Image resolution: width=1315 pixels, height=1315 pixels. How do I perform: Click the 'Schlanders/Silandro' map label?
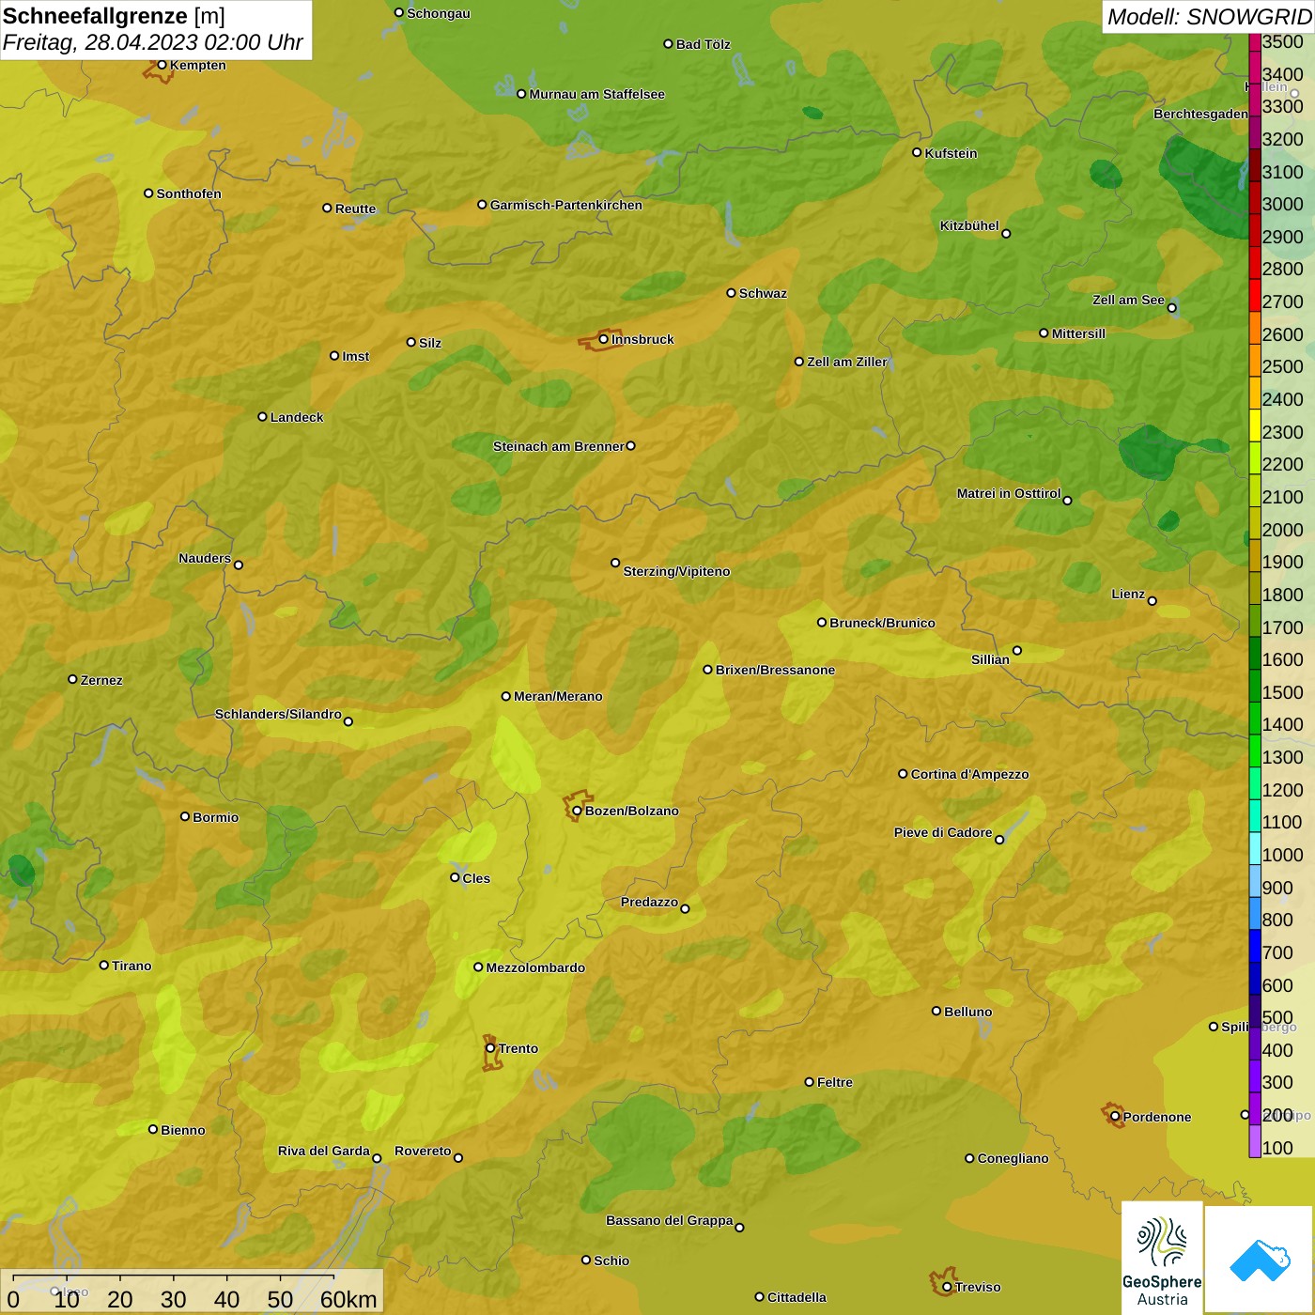point(278,714)
